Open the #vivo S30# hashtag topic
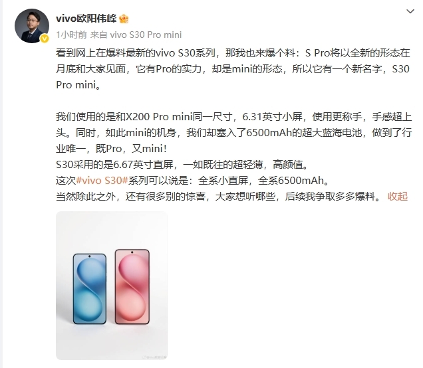This screenshot has height=368, width=423. pos(102,181)
